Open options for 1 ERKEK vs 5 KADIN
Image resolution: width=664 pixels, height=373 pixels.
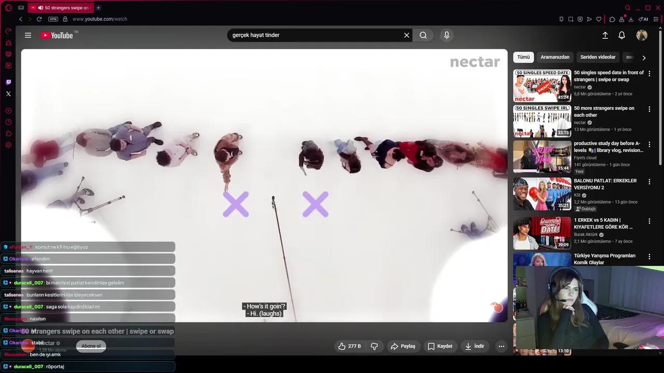(649, 221)
